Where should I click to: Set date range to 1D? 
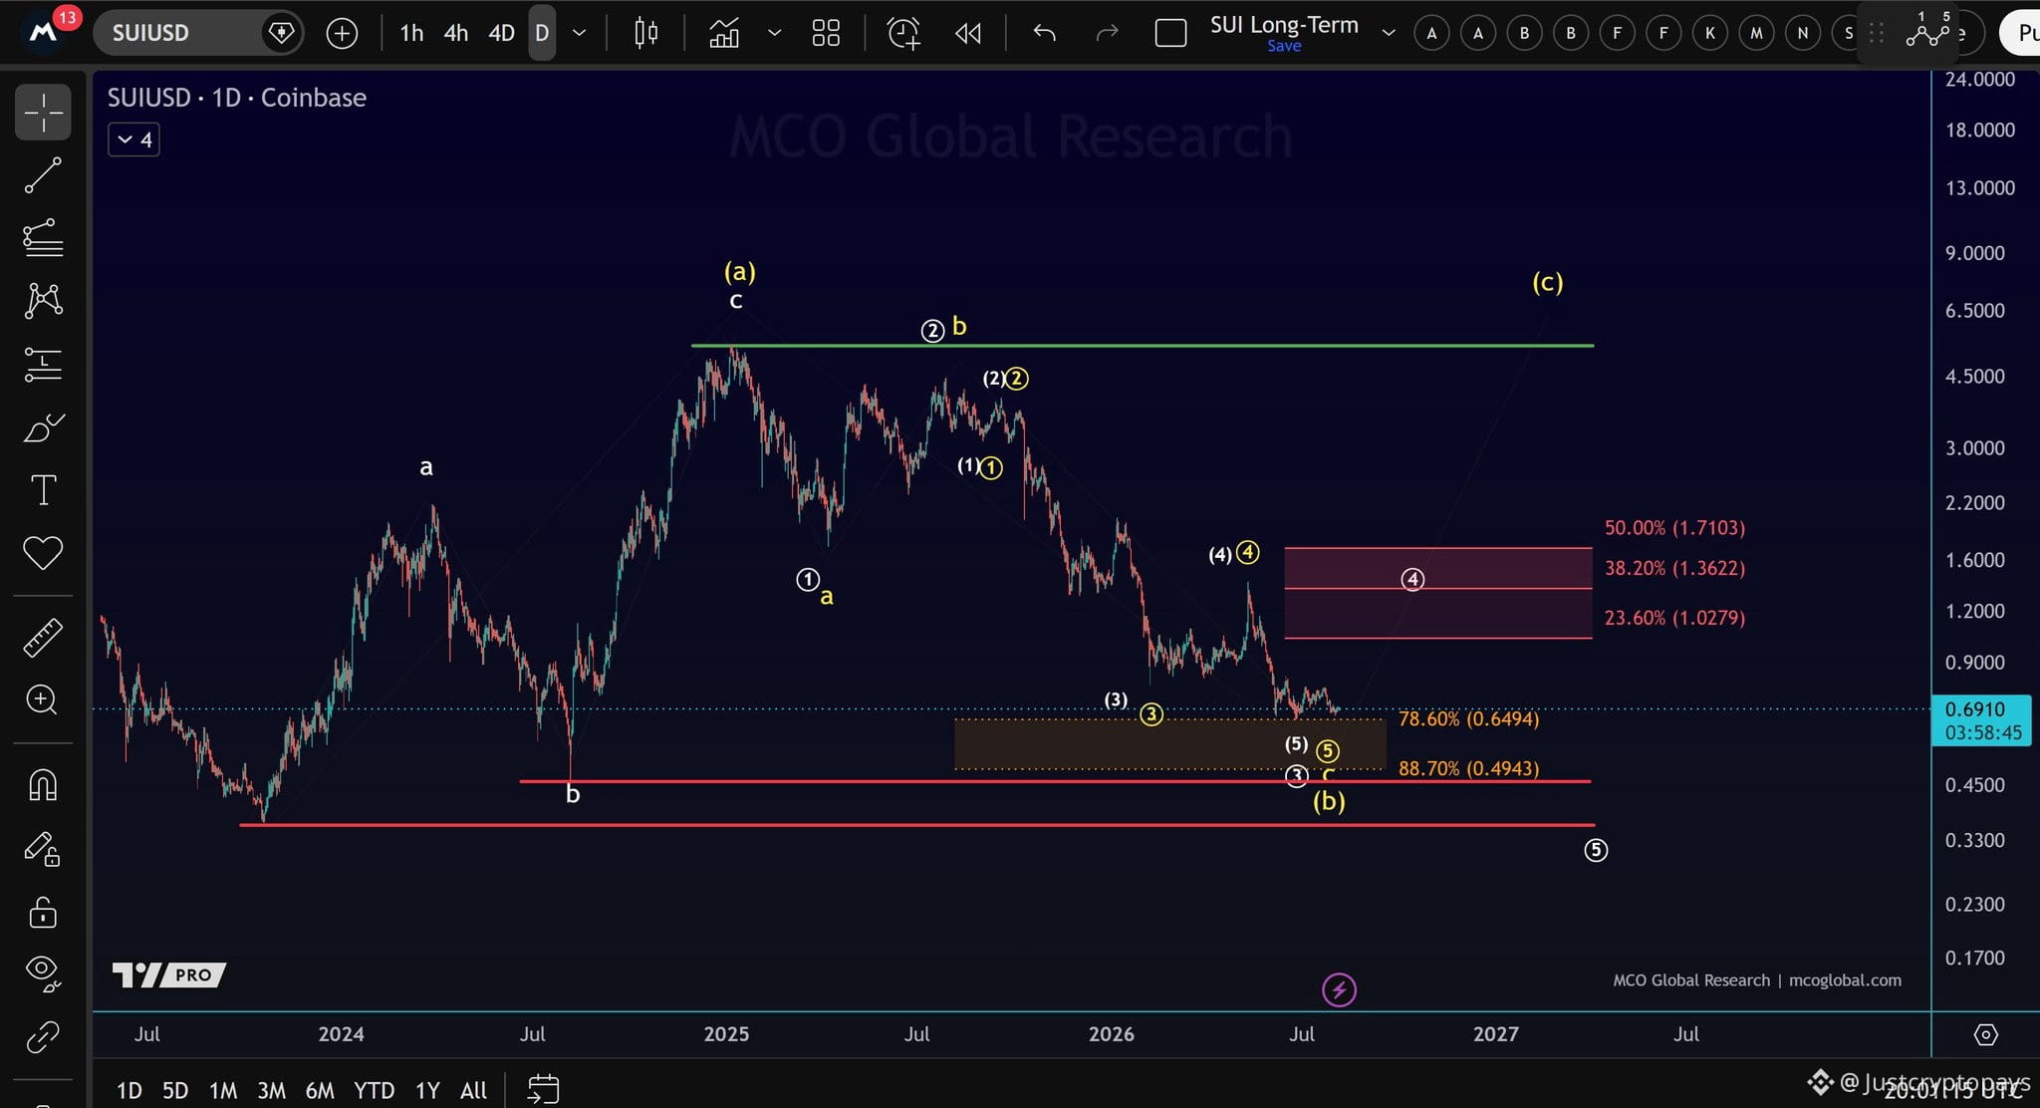pyautogui.click(x=129, y=1090)
